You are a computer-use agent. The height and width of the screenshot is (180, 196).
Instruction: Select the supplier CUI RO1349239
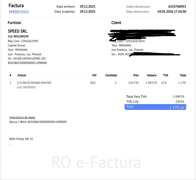coord(18,37)
